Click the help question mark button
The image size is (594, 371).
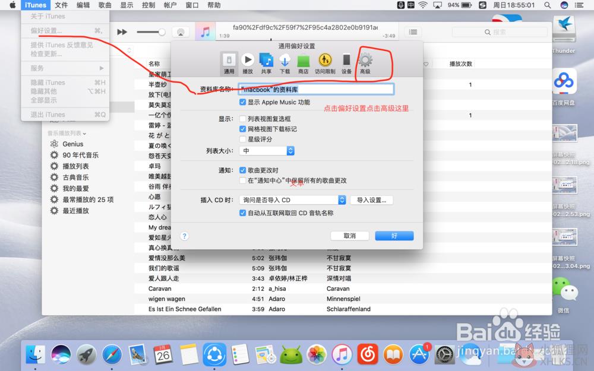[185, 236]
